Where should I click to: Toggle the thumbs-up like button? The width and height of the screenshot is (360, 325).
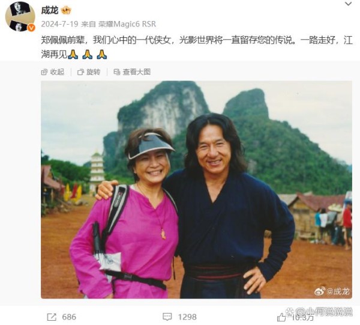pos(281,317)
